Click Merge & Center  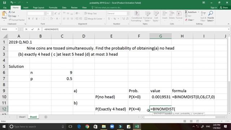coord(93,18)
